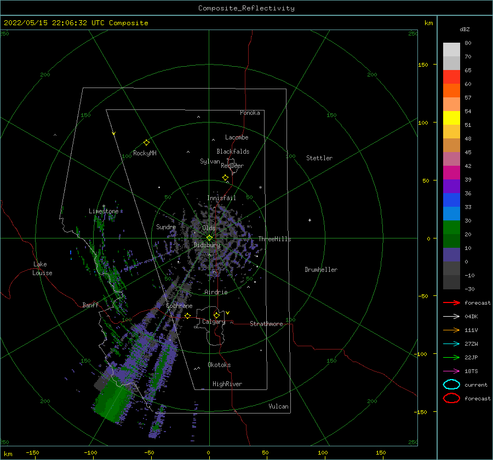Click the Okotoks city label

(x=219, y=365)
